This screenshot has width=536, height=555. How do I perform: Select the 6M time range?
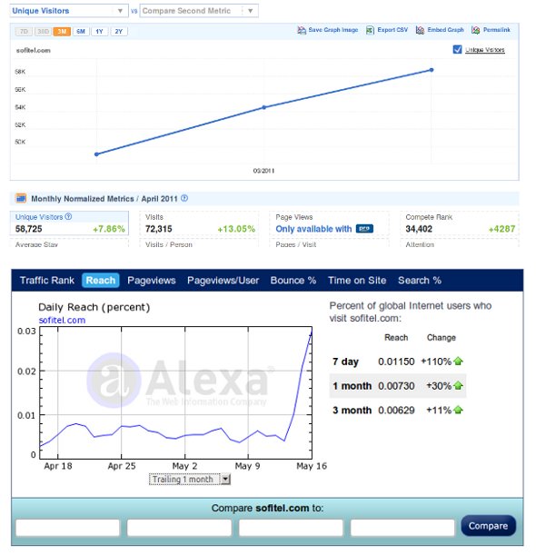[81, 32]
